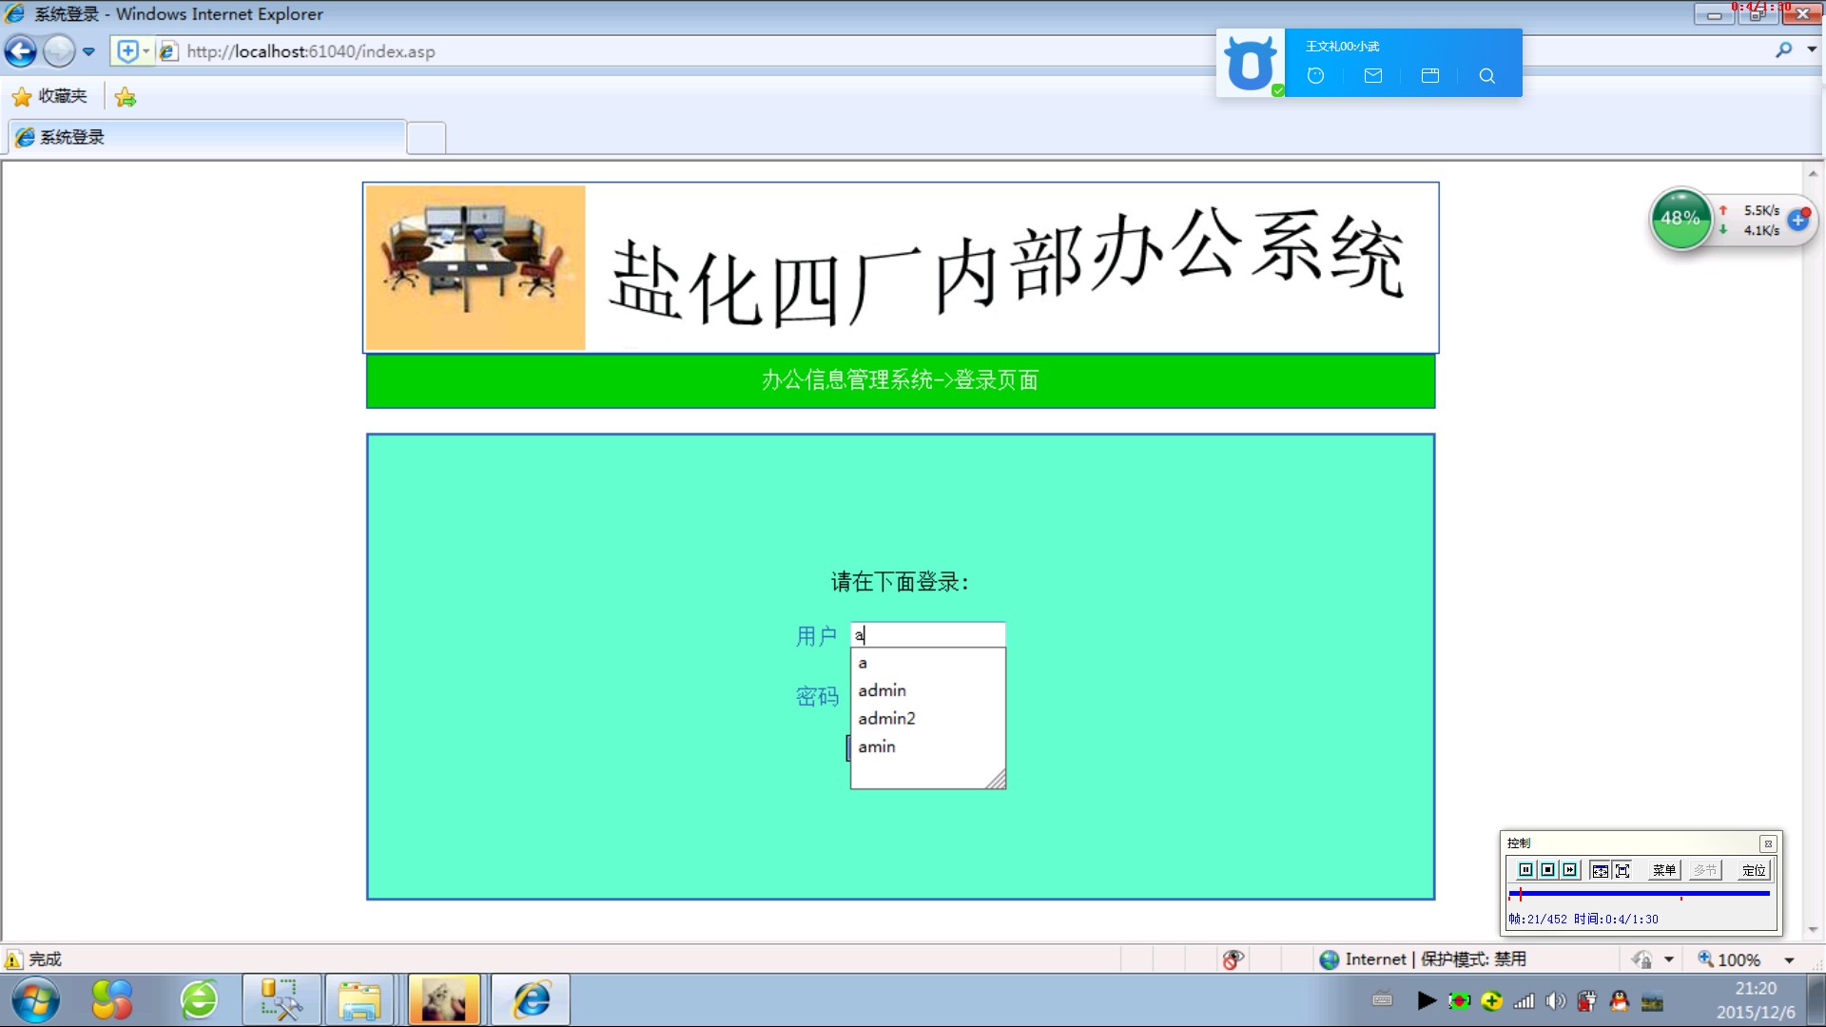Open the 收藏夹 favorites button

tap(49, 96)
